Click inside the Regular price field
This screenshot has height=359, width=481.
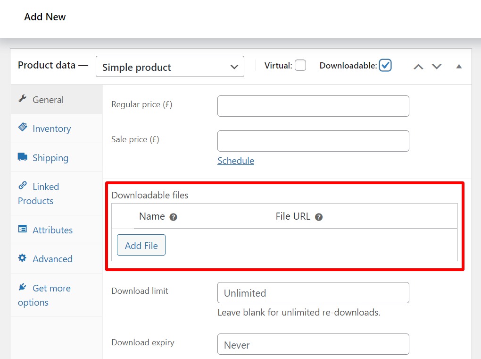point(313,106)
